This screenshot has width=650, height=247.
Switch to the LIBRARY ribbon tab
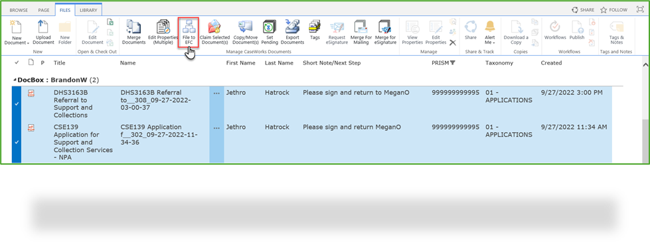88,10
